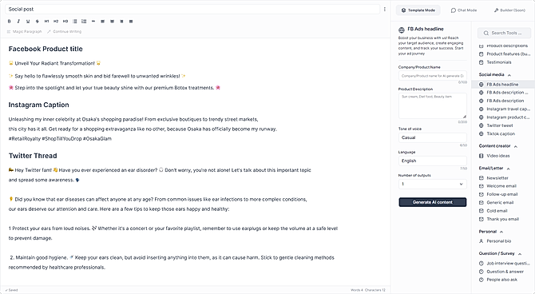This screenshot has height=294, width=535.
Task: Click the envelope icon beside Newsletter
Action: 481,178
